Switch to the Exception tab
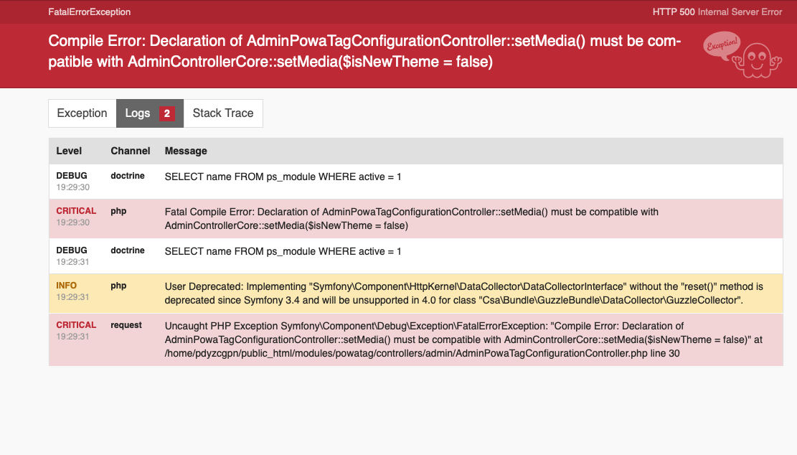Viewport: 797px width, 455px height. tap(82, 113)
